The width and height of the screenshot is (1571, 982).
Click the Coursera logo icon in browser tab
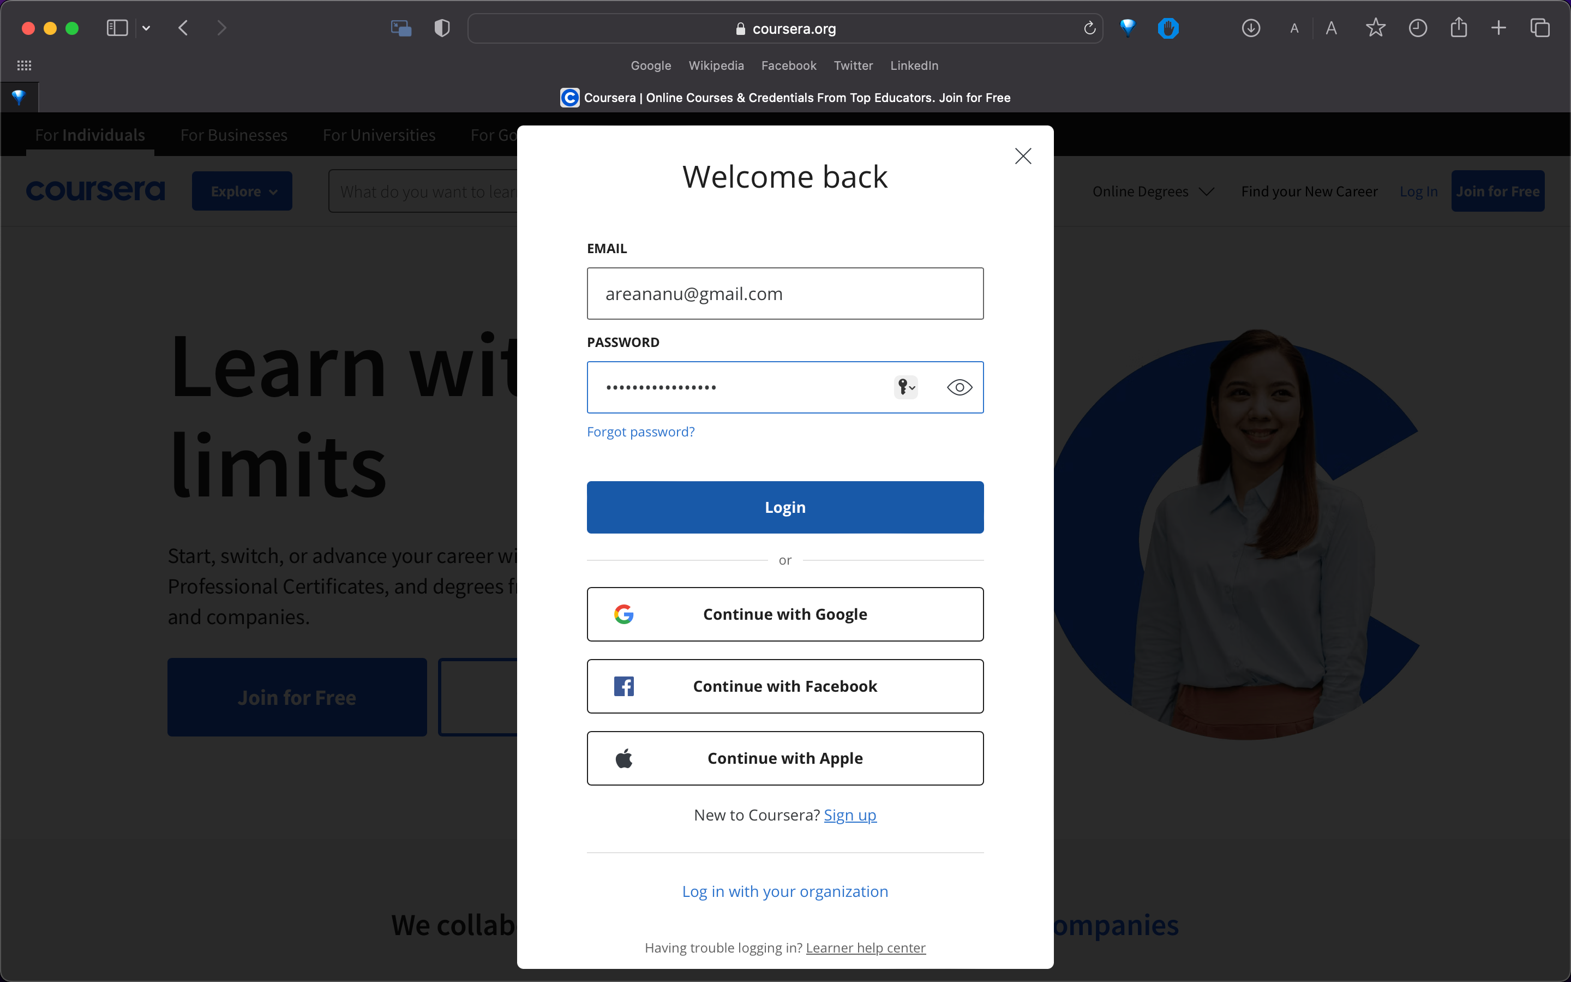pos(570,96)
